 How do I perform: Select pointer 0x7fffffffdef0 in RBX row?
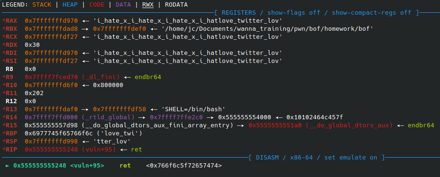119,28
